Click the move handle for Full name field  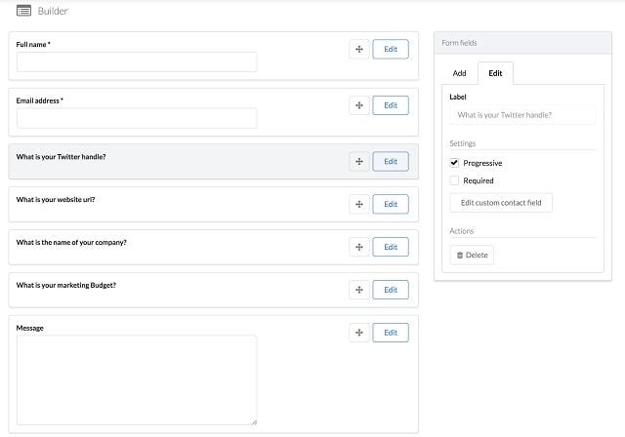point(359,49)
